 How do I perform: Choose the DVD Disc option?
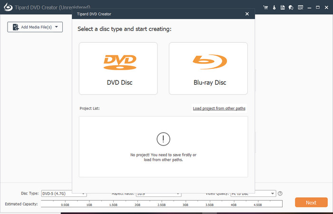[118, 68]
